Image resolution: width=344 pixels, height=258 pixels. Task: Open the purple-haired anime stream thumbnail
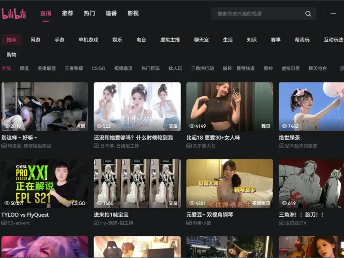[45, 247]
